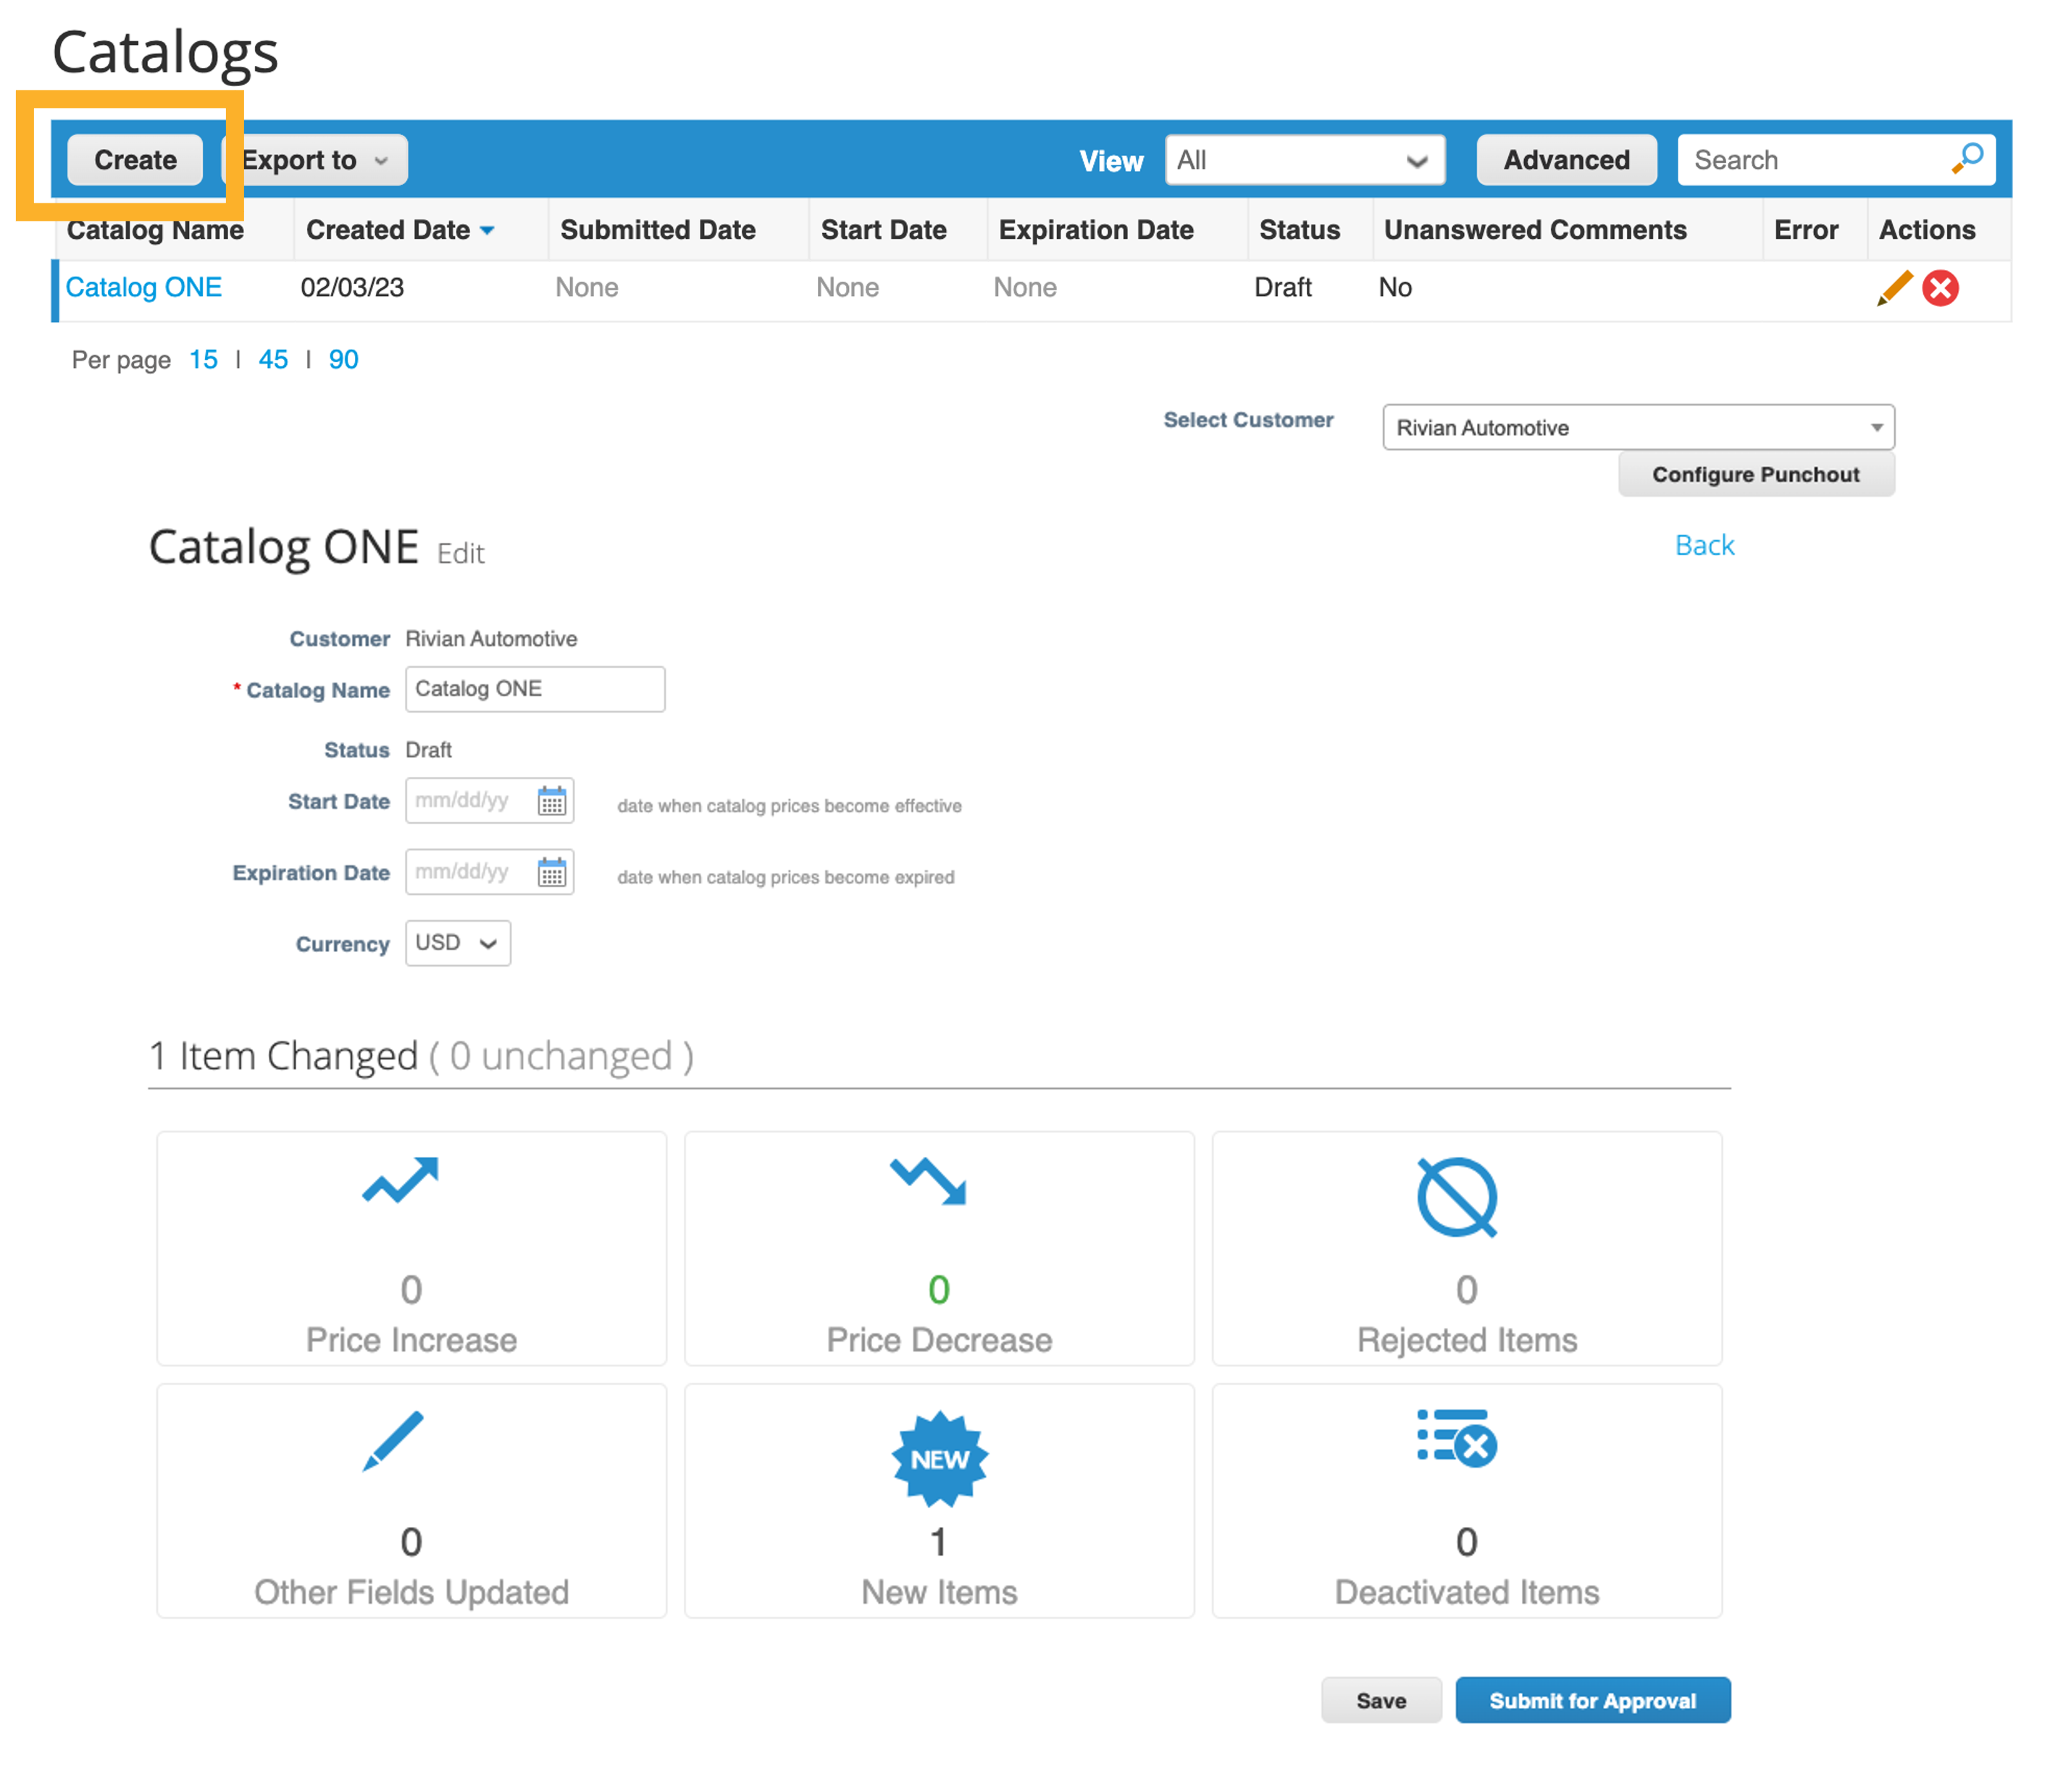Click Submit for Approval

[1591, 1699]
